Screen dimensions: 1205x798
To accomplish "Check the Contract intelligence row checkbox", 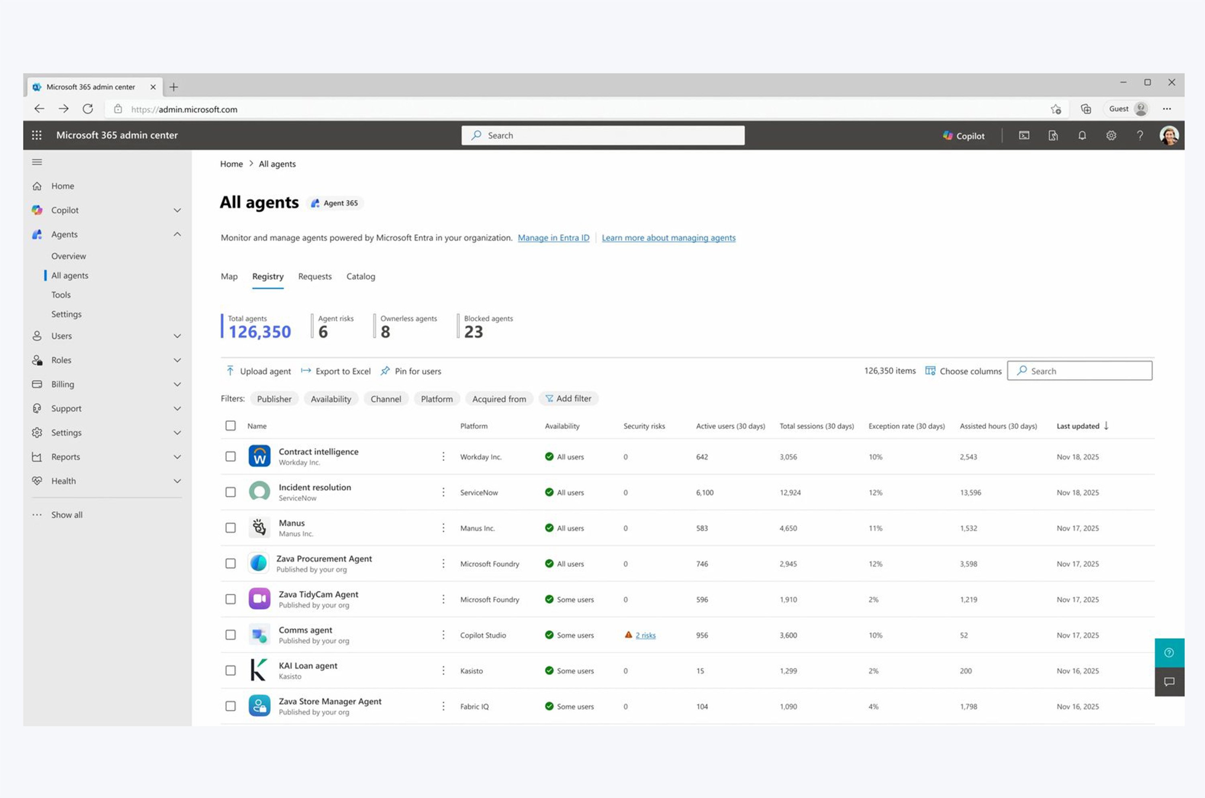I will coord(231,456).
